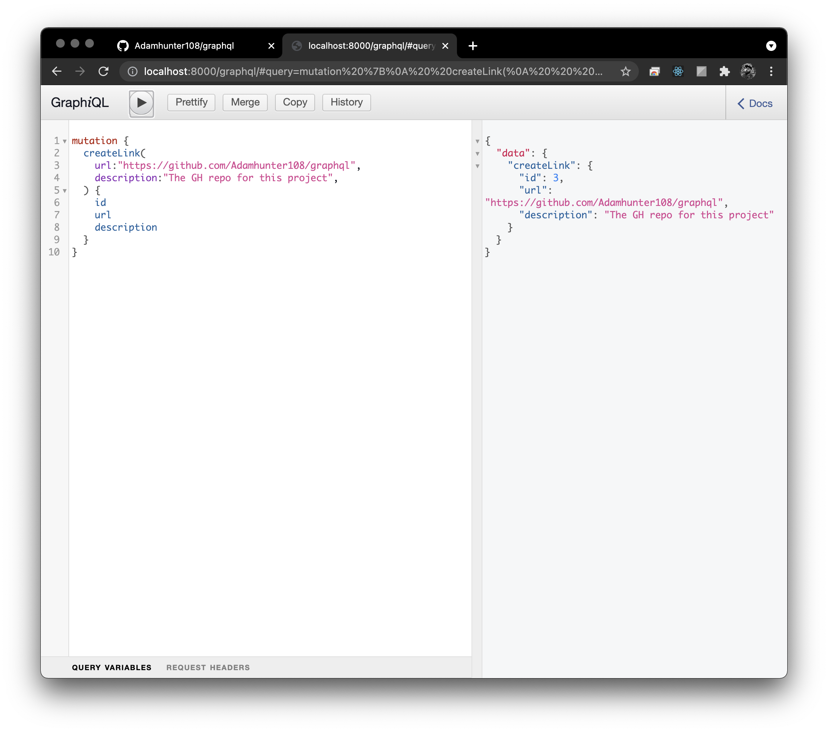This screenshot has width=828, height=732.
Task: Click the GraphiQL title logo
Action: [x=80, y=103]
